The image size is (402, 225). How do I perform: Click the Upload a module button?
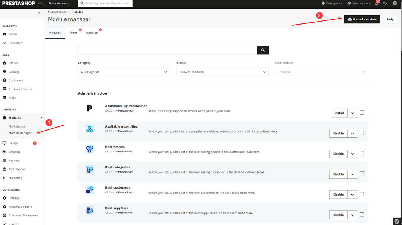[362, 19]
